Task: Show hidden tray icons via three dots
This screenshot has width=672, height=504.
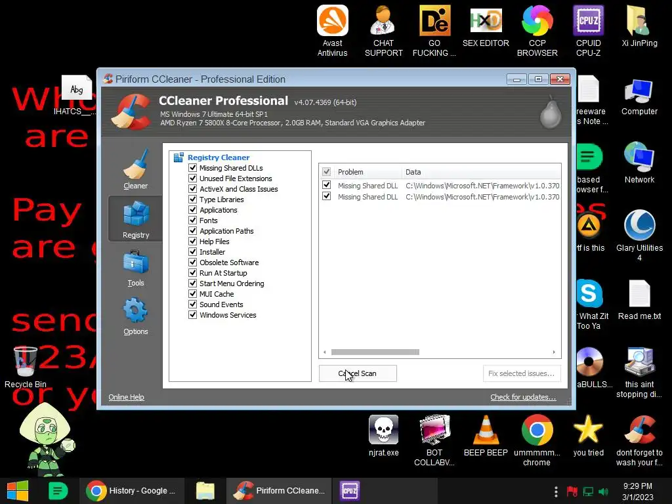Action: 556,492
